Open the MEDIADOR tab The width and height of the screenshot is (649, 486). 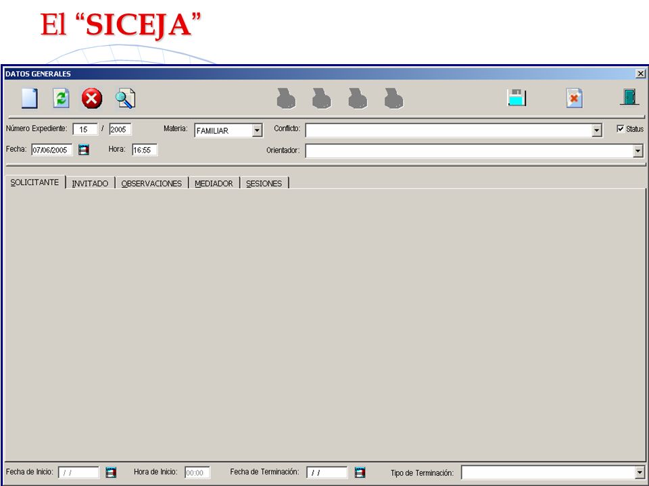214,183
